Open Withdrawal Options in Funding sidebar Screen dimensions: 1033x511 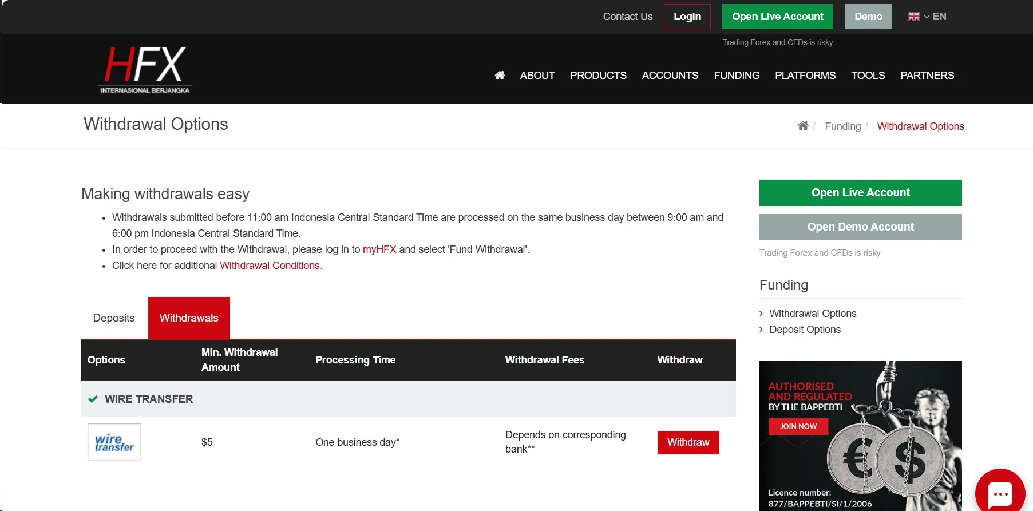(x=813, y=314)
